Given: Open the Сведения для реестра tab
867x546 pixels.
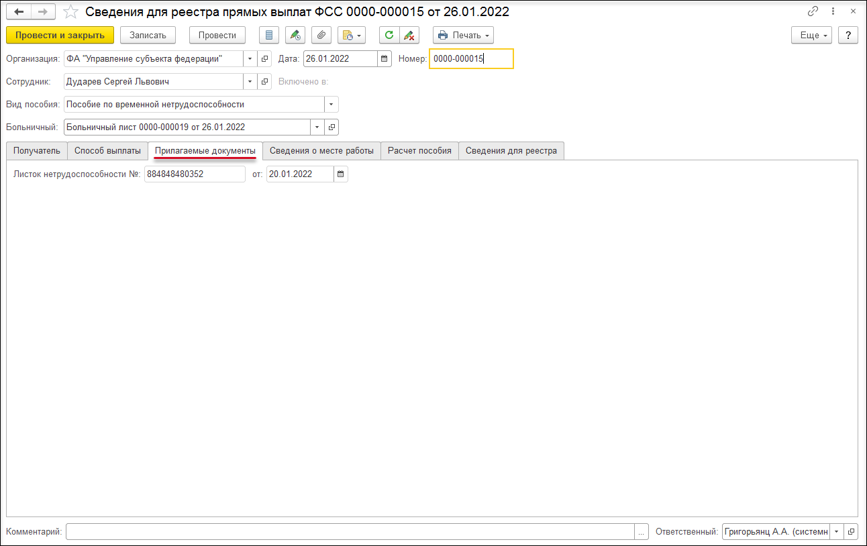Looking at the screenshot, I should tap(511, 151).
